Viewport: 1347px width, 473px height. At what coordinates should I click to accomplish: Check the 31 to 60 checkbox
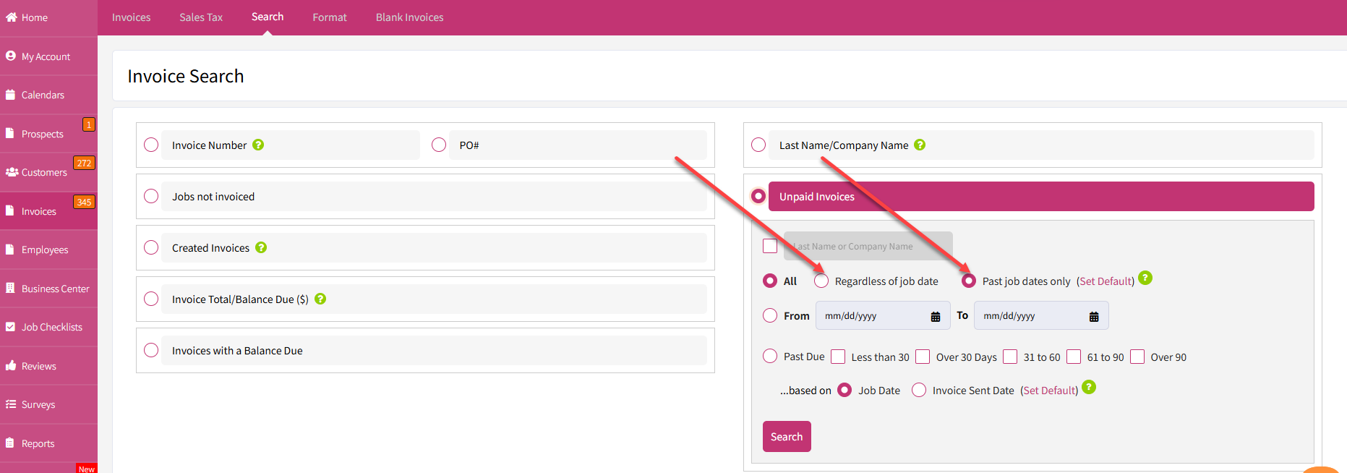[x=1010, y=357]
